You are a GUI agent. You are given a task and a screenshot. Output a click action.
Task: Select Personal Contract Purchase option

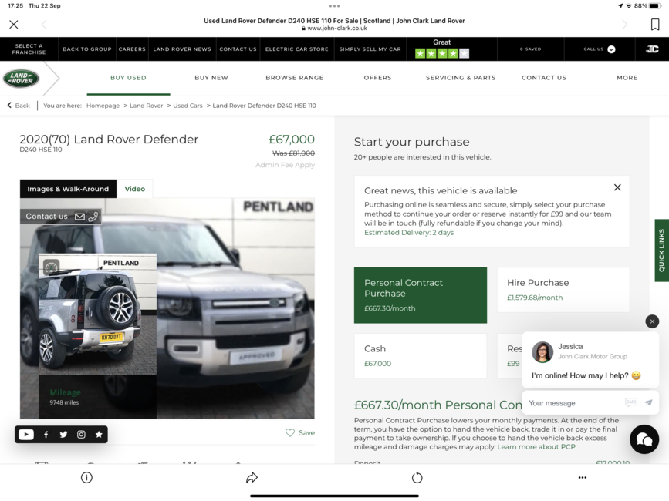click(421, 295)
